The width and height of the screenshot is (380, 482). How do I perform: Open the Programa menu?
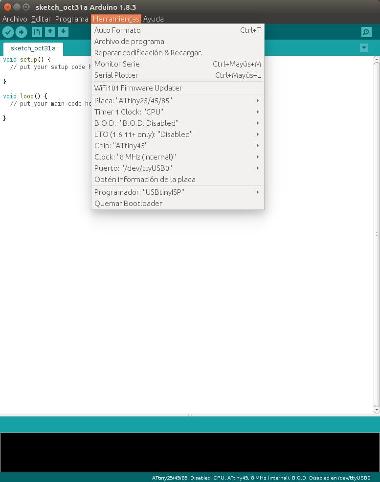point(71,19)
